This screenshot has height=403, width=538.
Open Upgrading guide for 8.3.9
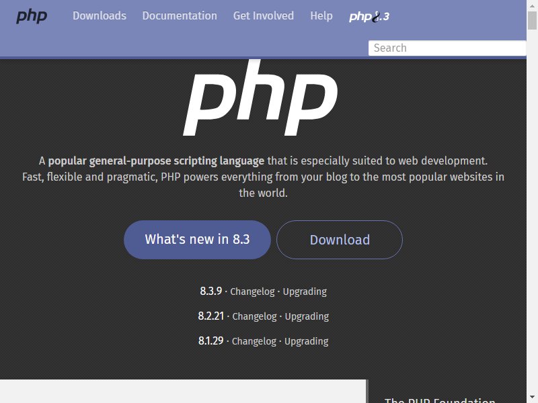pos(305,292)
